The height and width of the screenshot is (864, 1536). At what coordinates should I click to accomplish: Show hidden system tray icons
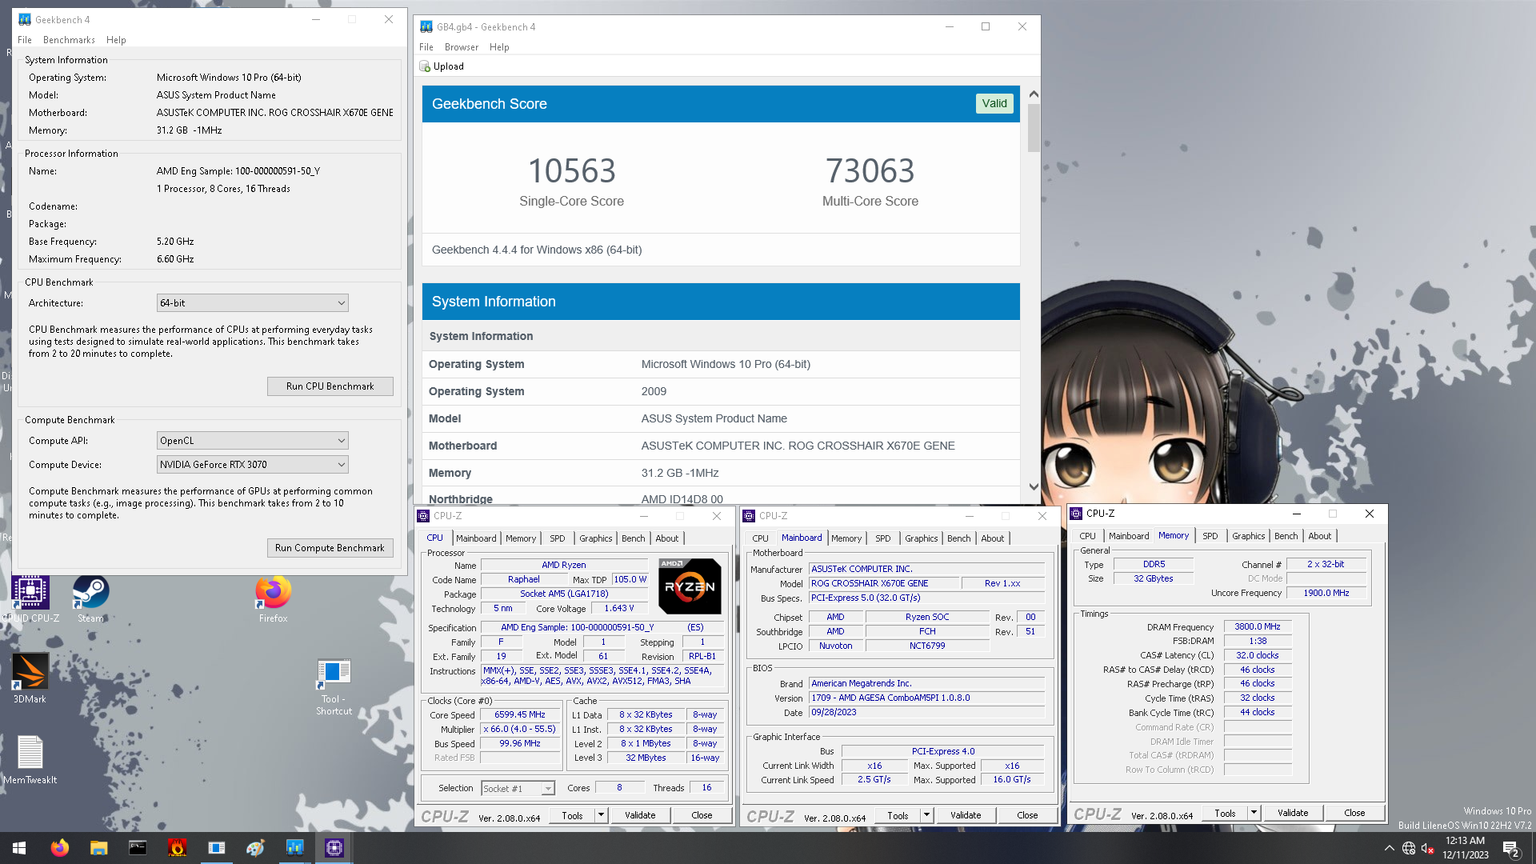1390,848
